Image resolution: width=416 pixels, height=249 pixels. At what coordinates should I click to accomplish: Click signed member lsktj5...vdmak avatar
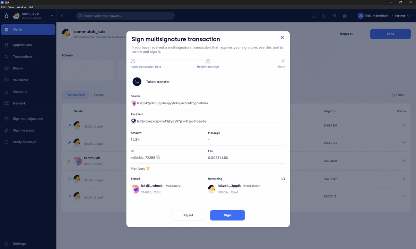[x=135, y=189]
